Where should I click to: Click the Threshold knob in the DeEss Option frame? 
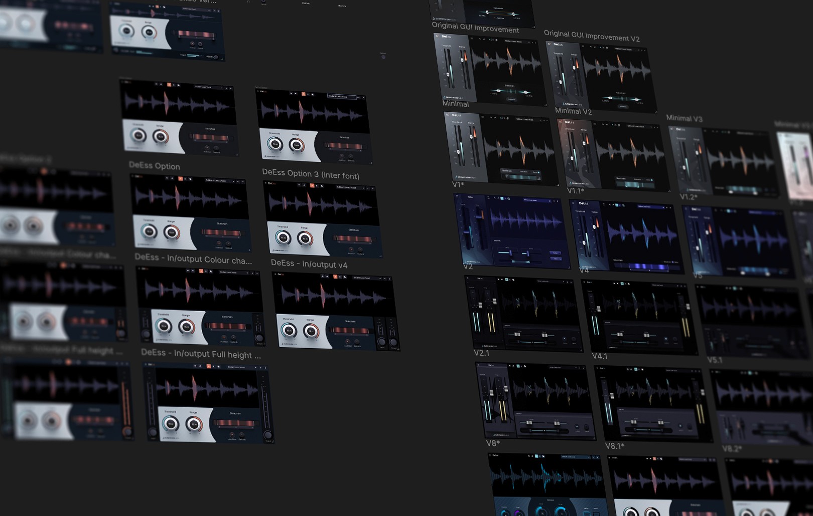coord(149,231)
